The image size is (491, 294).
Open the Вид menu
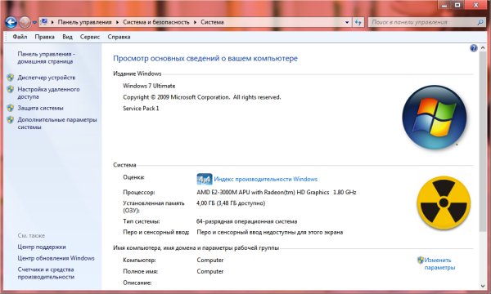pos(67,37)
